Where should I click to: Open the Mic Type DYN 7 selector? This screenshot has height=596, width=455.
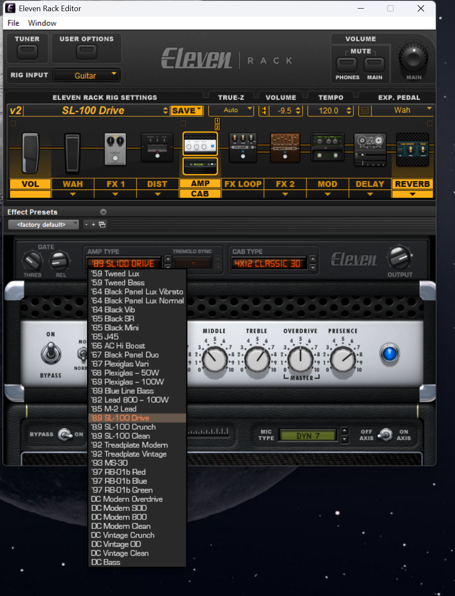click(x=309, y=436)
